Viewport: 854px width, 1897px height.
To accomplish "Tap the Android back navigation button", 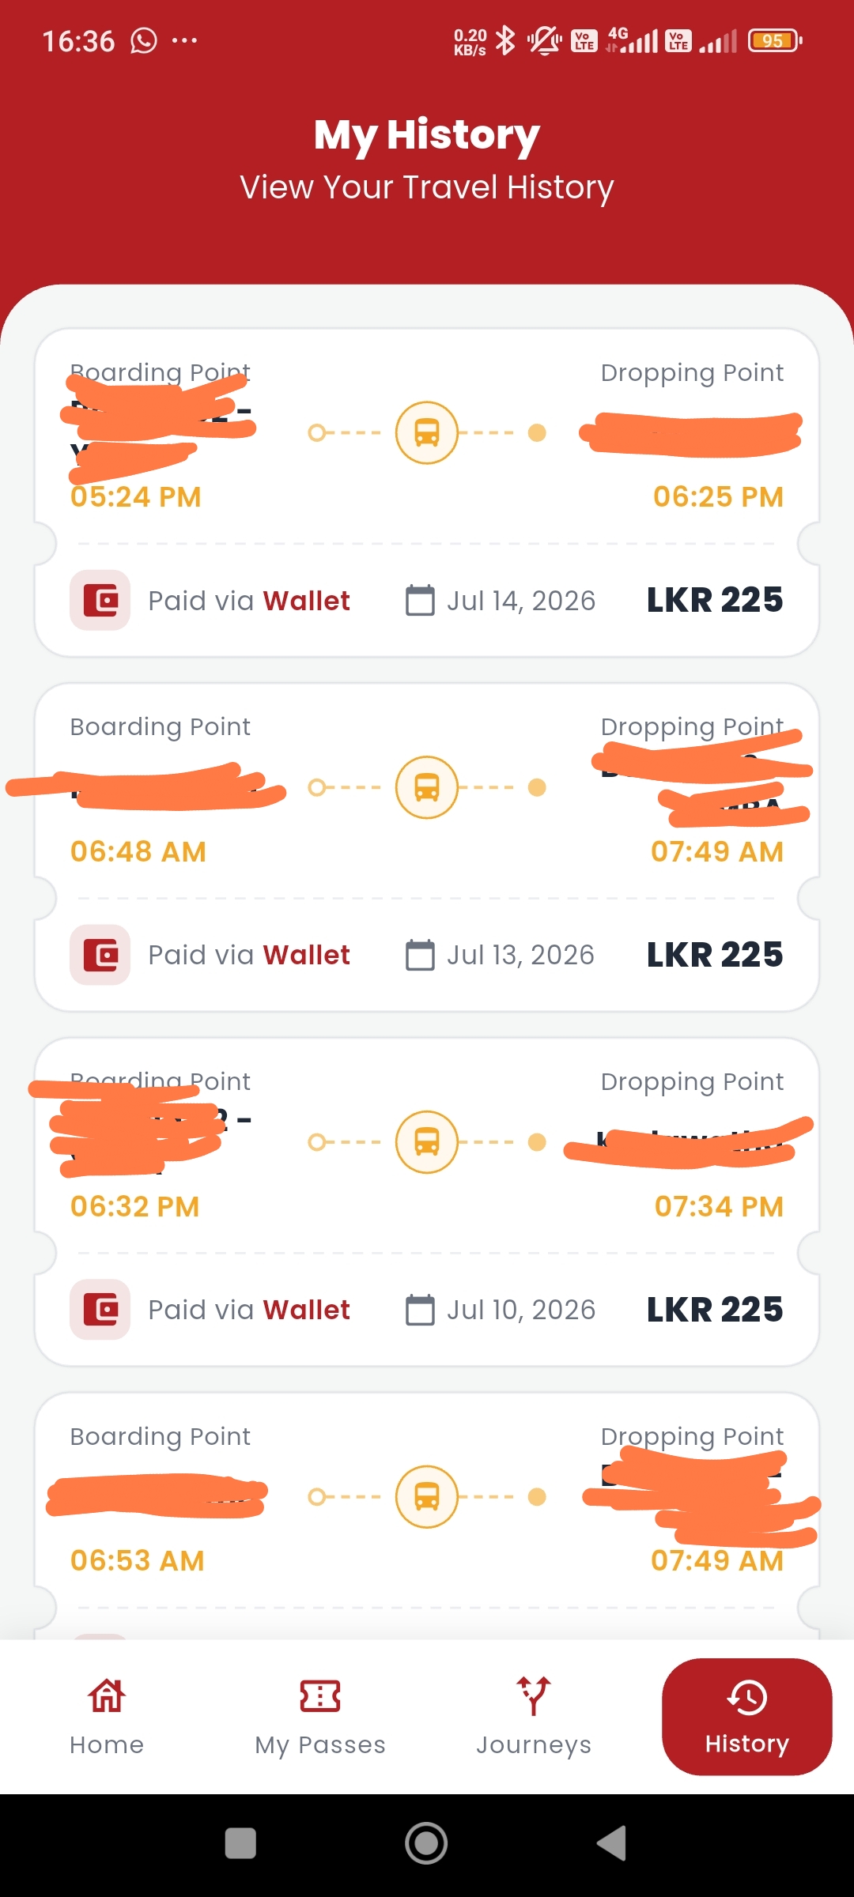I will (x=612, y=1843).
